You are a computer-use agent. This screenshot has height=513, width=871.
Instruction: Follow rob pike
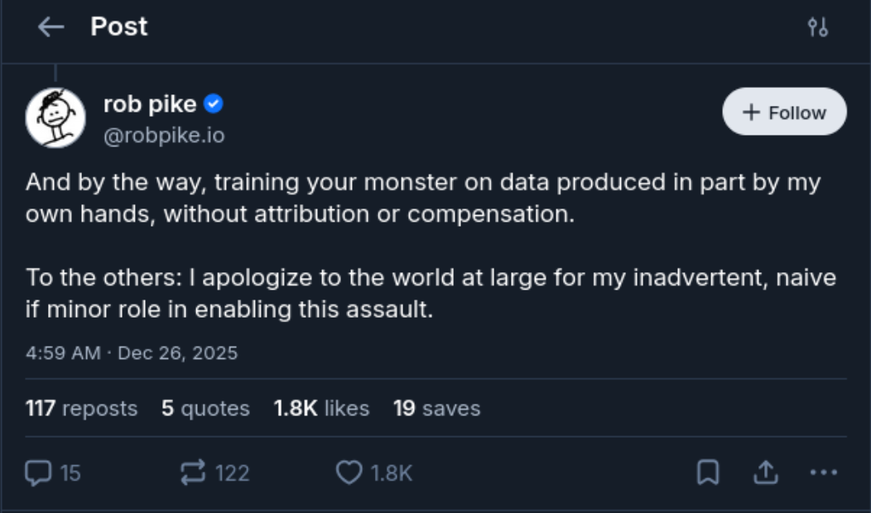click(x=784, y=112)
